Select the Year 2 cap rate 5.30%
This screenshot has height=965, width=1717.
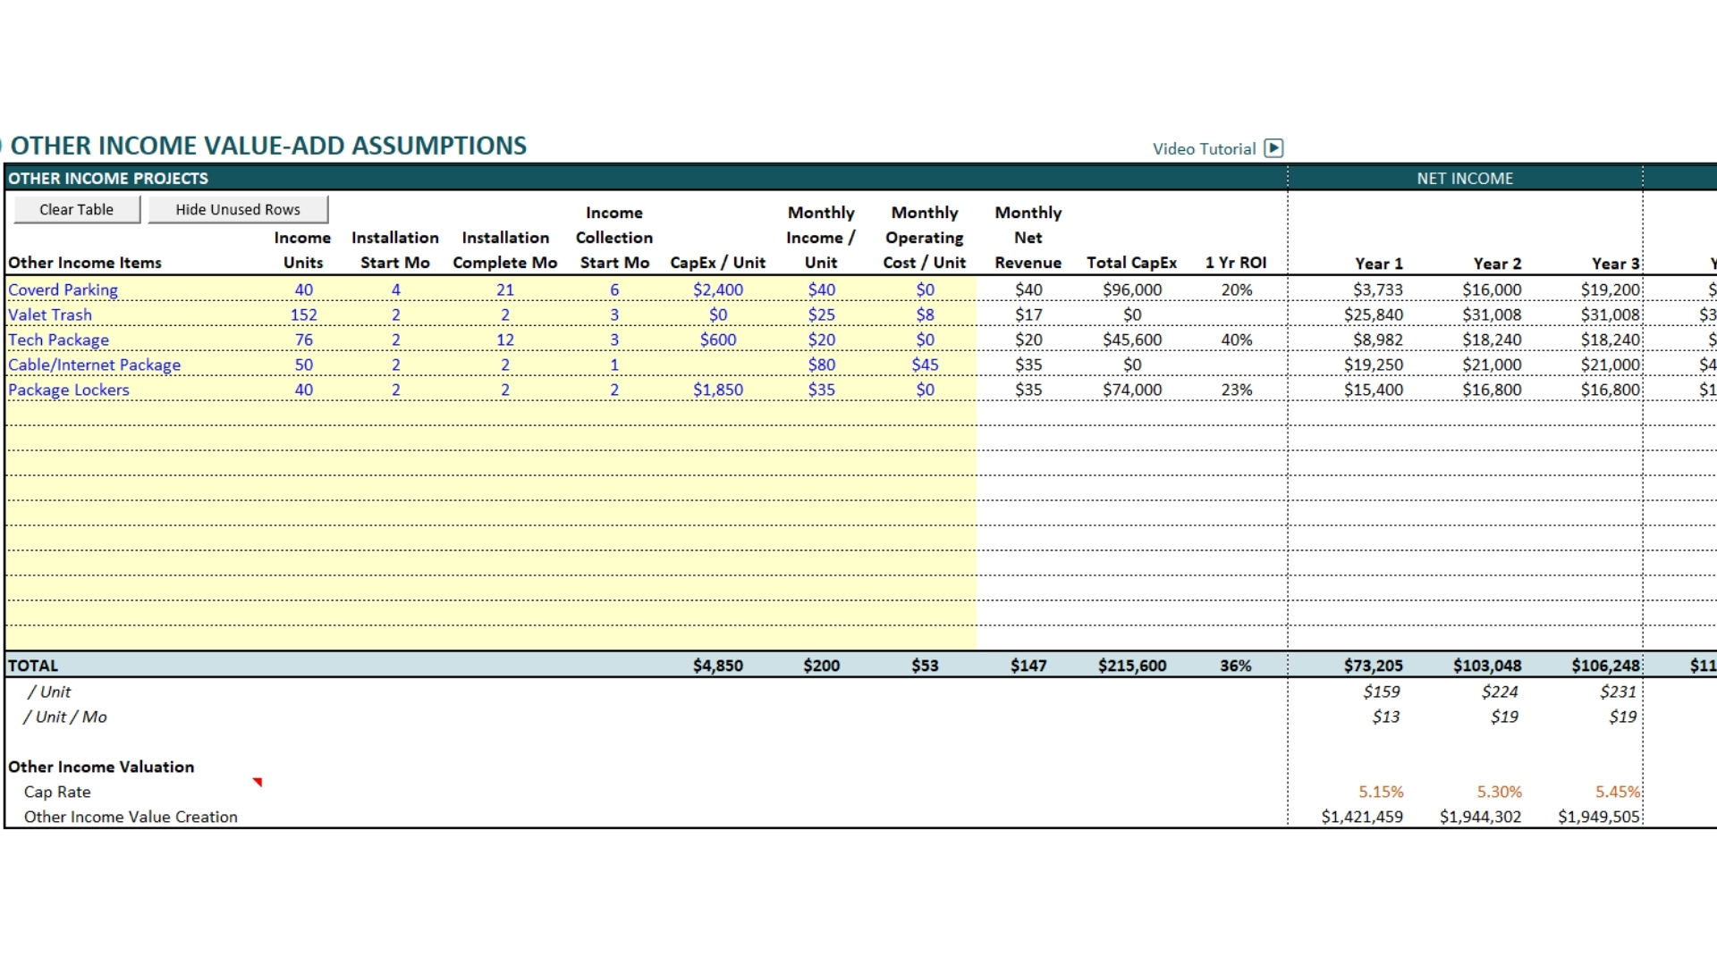(1499, 792)
